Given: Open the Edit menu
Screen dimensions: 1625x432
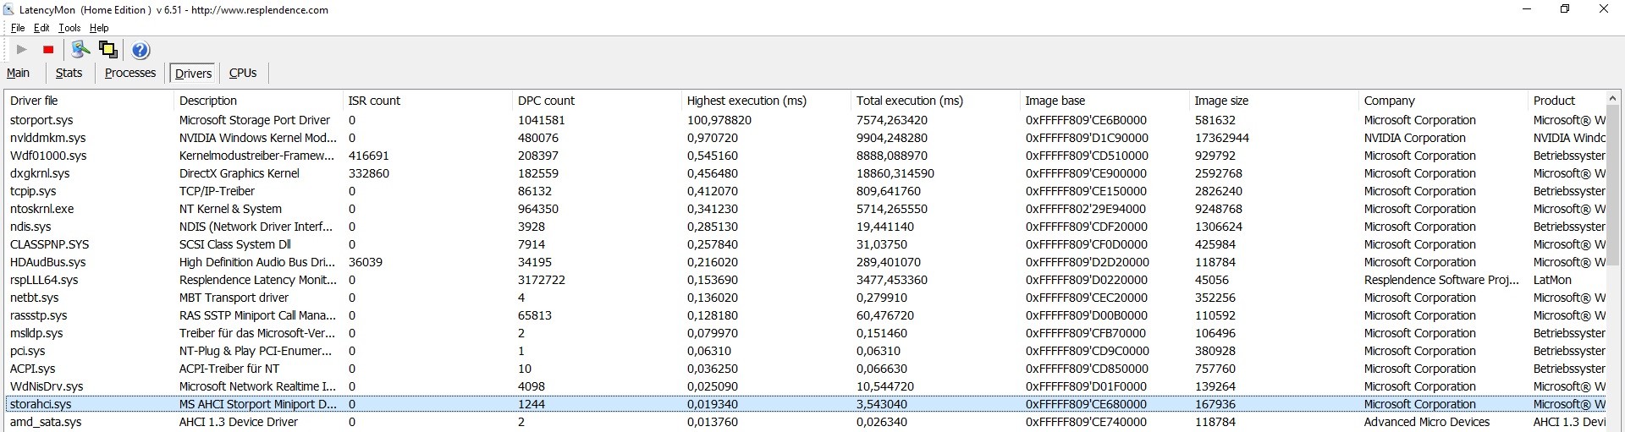Looking at the screenshot, I should pos(41,28).
